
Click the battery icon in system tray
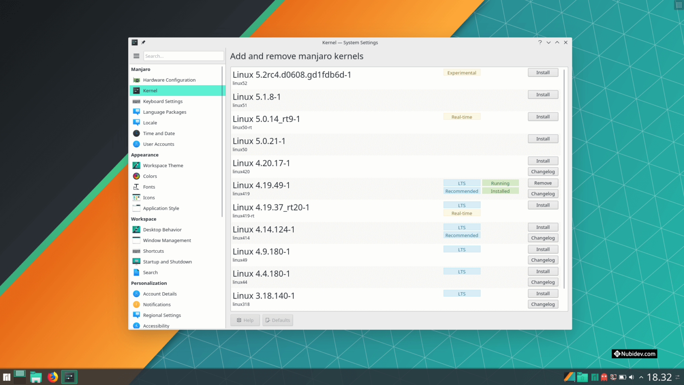pyautogui.click(x=623, y=377)
